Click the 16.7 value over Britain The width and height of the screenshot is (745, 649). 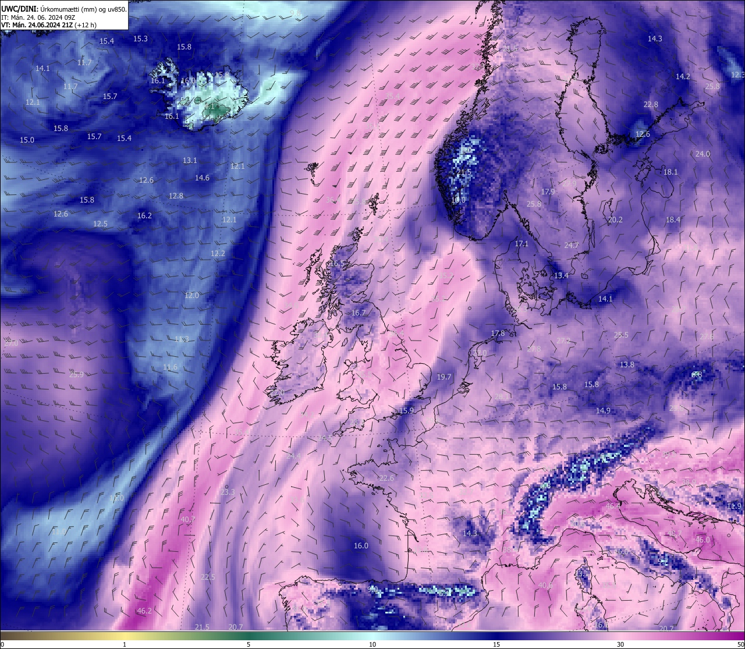coord(359,313)
